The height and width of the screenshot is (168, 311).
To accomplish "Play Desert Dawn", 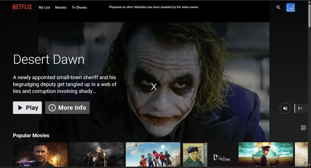I will [27, 108].
